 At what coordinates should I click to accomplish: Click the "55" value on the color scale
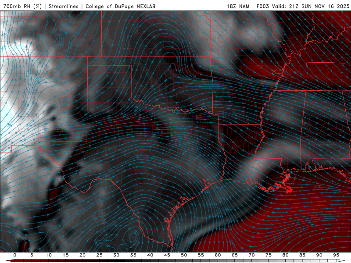(x=201, y=255)
